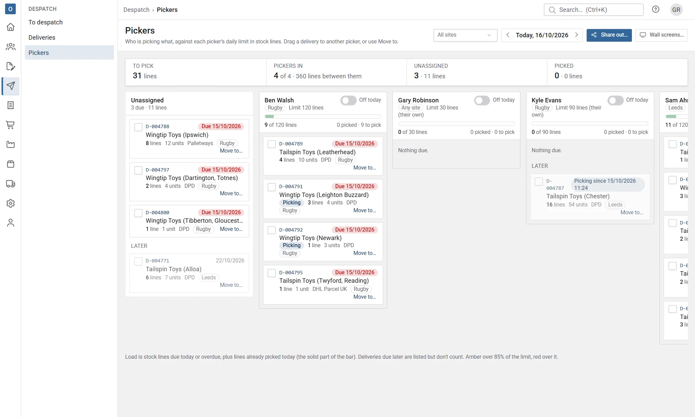Open Move to for D-004787
Viewport: 695px width, 417px height.
click(632, 213)
